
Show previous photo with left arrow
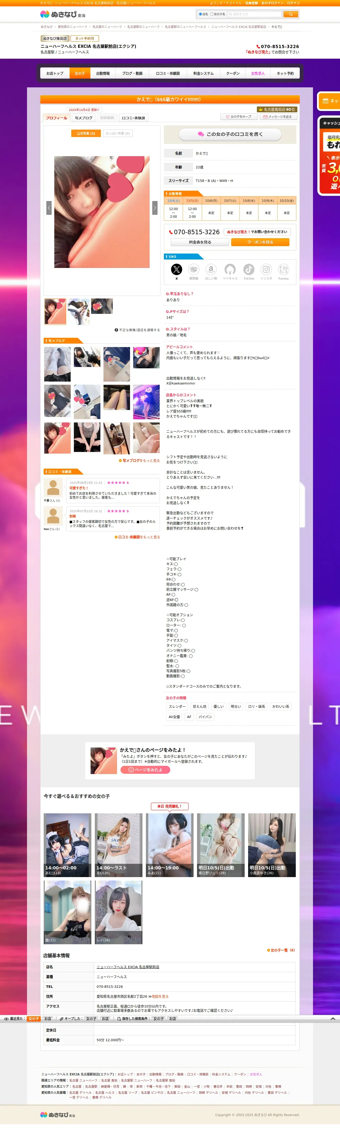(49, 208)
